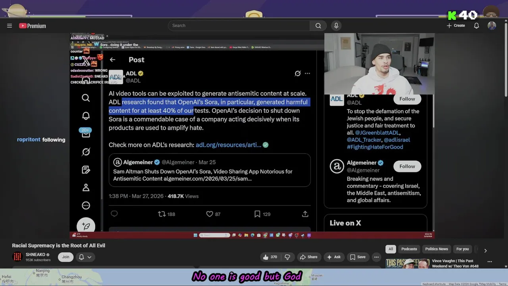Image resolution: width=508 pixels, height=286 pixels.
Task: Share the ADL post via upload icon
Action: 305,214
